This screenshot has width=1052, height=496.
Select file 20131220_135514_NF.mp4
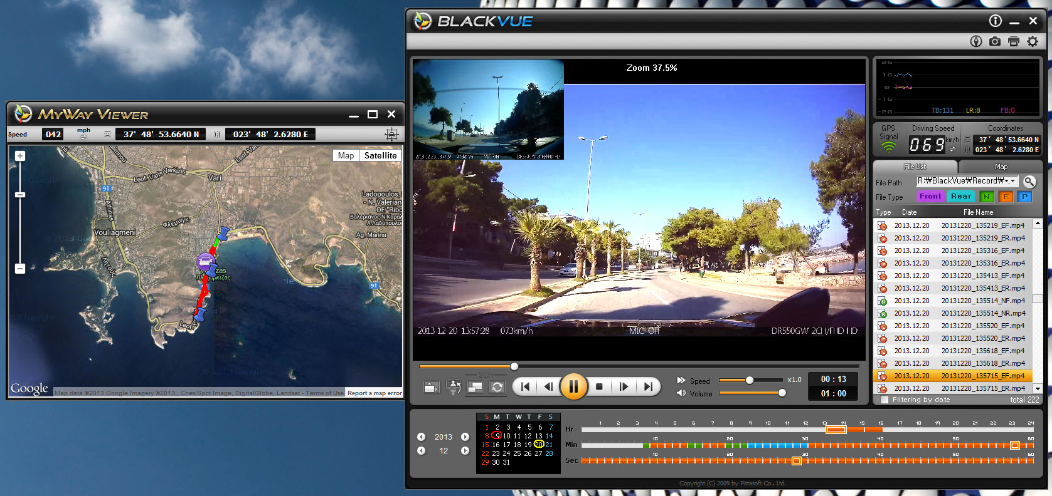coord(953,301)
